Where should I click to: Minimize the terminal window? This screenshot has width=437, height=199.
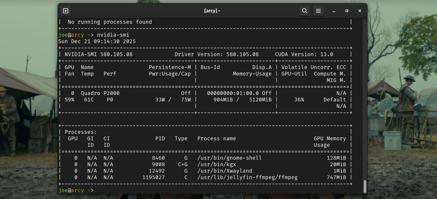[x=334, y=11]
